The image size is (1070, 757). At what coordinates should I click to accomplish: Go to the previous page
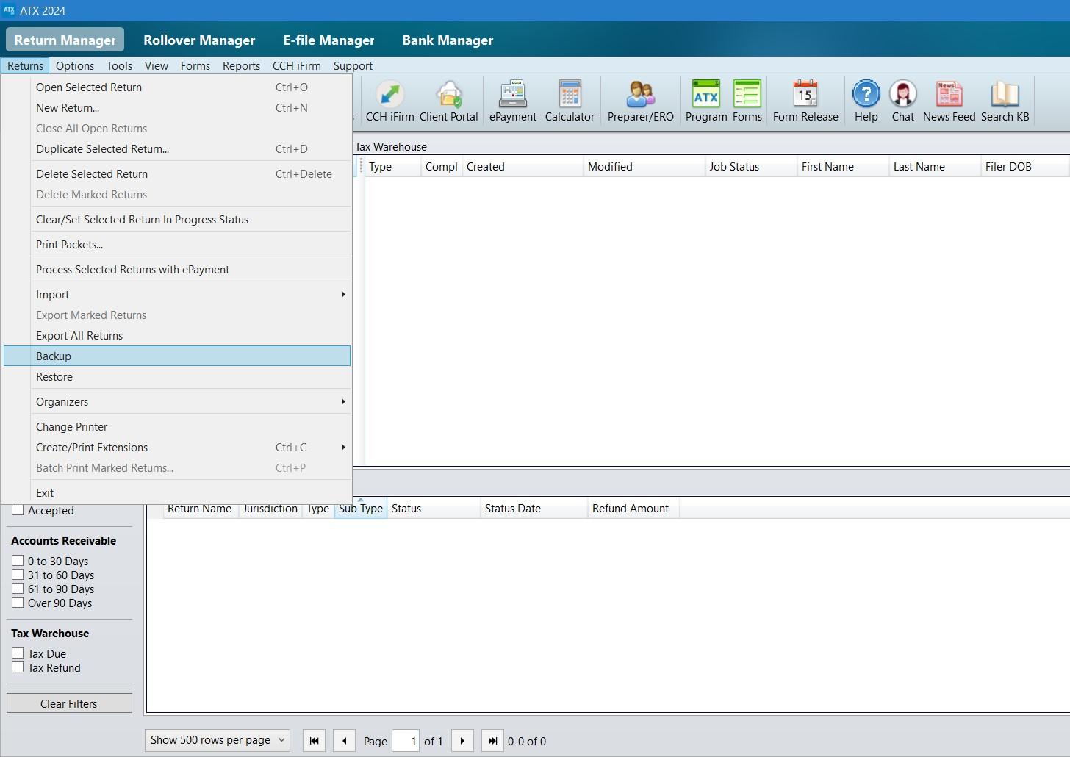pyautogui.click(x=344, y=740)
